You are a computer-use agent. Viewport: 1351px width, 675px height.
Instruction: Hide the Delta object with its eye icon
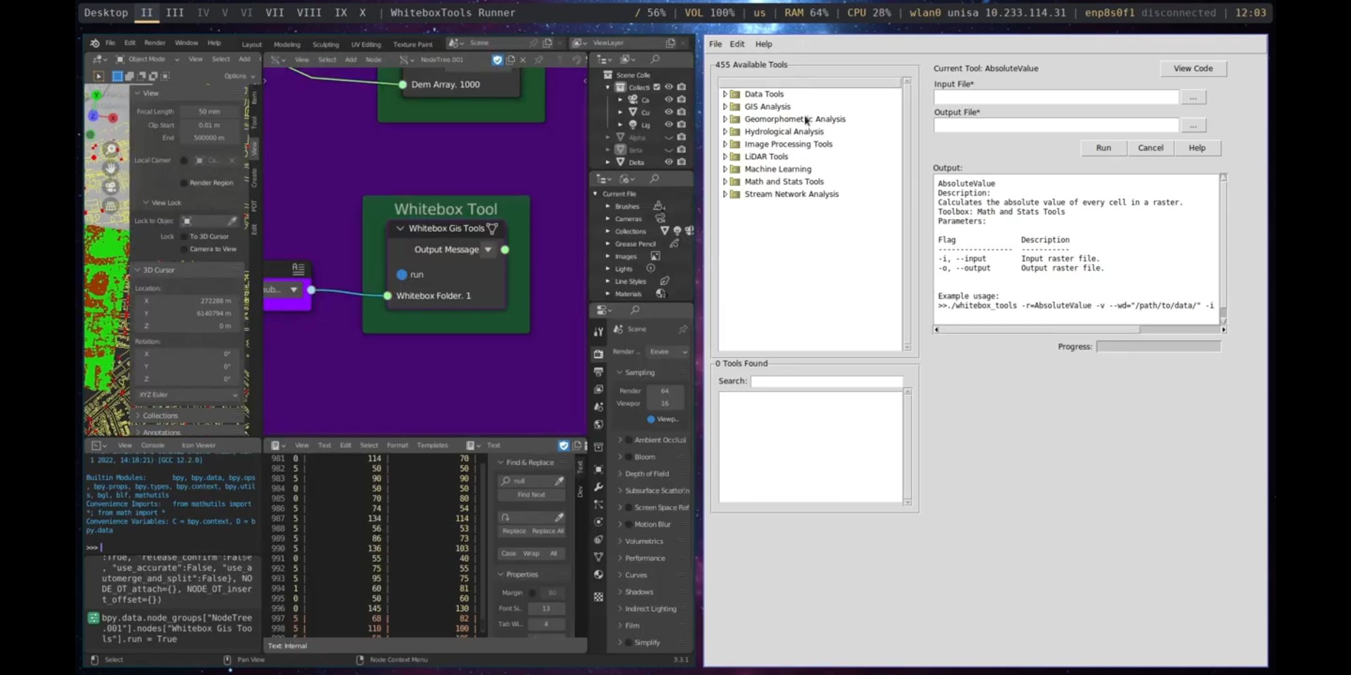point(669,162)
